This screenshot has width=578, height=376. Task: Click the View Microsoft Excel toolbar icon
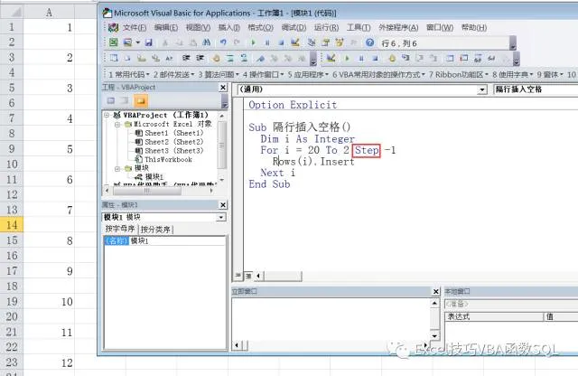pos(113,42)
